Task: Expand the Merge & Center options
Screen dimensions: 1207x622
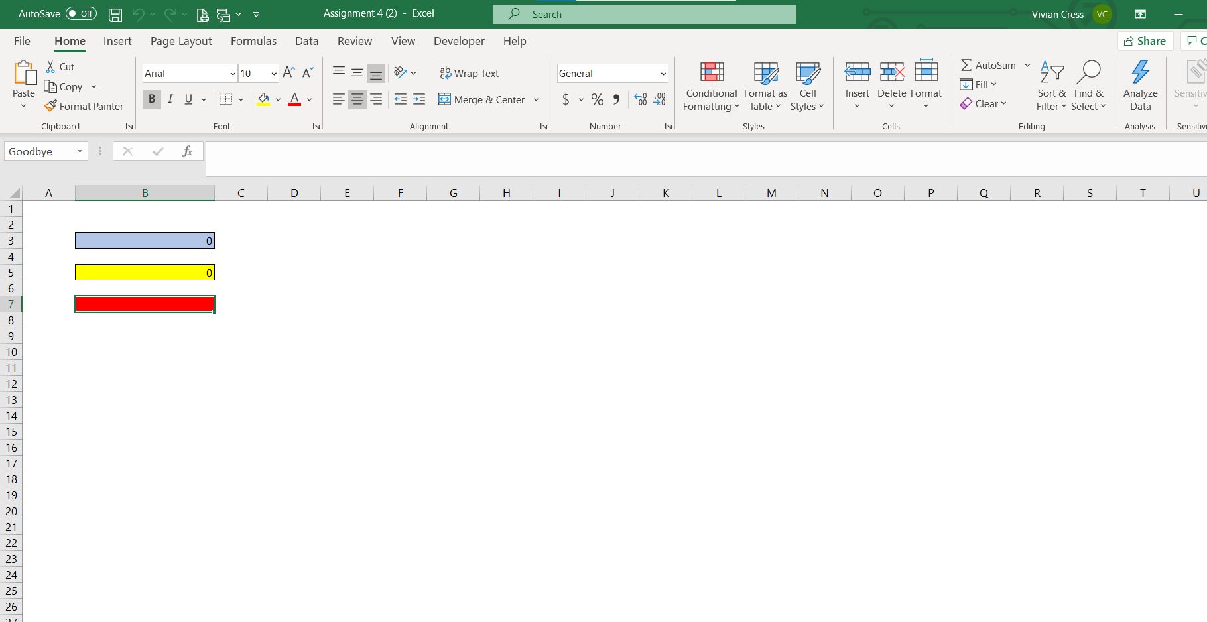Action: coord(537,99)
